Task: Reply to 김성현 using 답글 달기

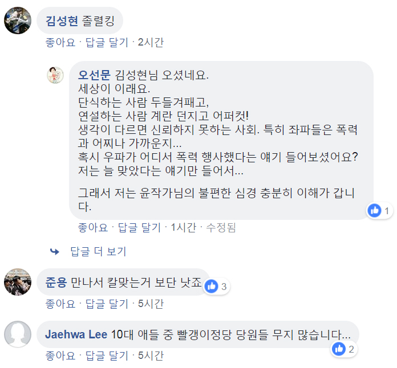Action: [107, 42]
